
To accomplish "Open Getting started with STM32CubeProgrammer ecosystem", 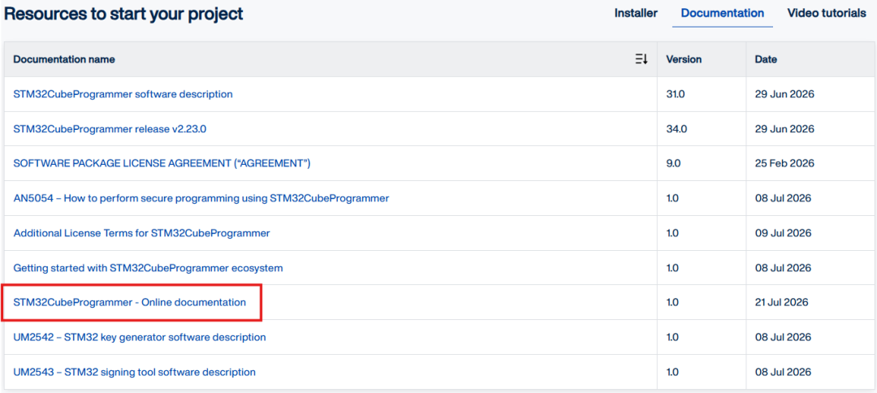I will click(149, 268).
